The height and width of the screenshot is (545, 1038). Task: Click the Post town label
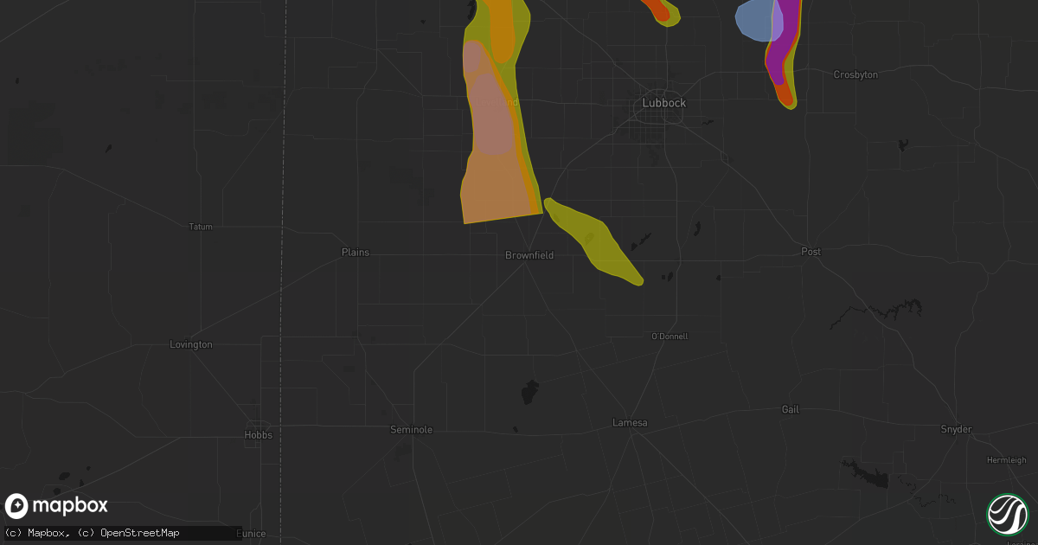coord(811,252)
